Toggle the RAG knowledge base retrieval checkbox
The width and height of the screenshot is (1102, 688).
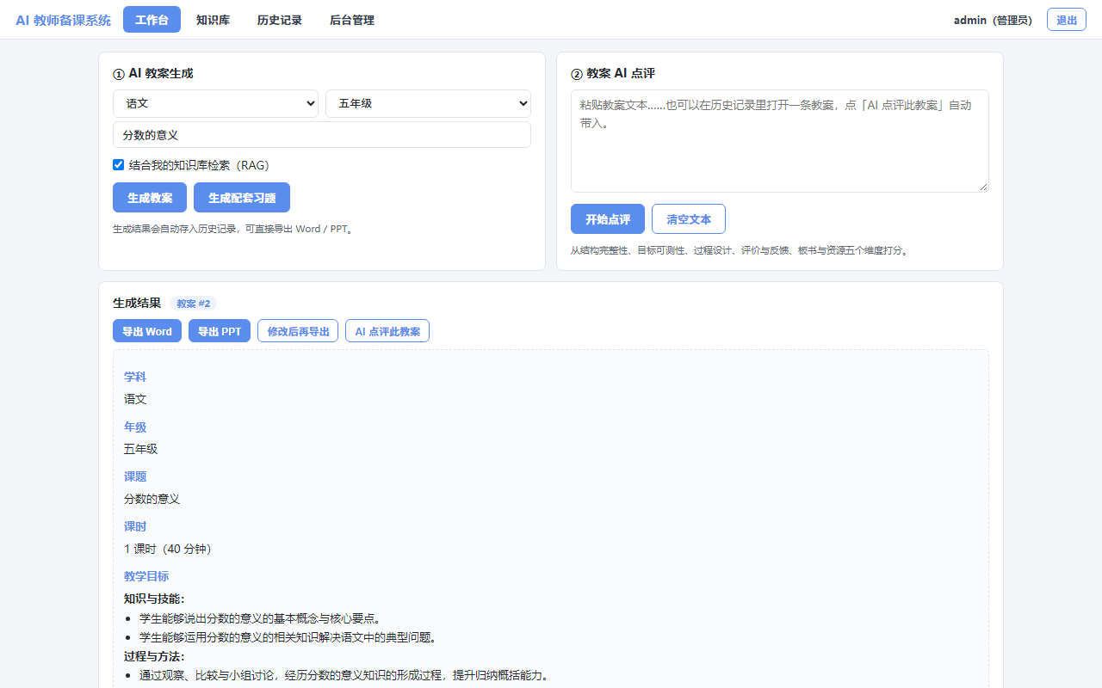click(x=119, y=165)
